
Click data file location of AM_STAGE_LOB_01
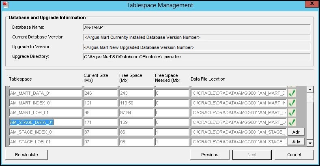[x=239, y=142]
